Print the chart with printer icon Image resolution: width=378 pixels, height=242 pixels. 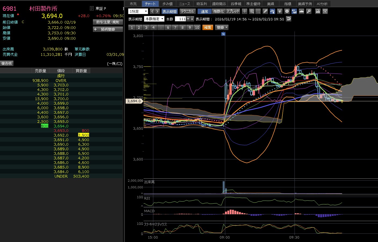(318, 11)
